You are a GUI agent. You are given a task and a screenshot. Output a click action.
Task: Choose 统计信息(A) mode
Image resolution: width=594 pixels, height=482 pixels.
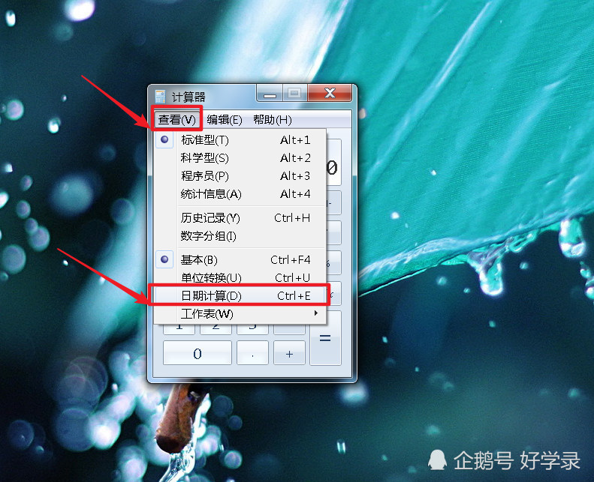point(240,194)
